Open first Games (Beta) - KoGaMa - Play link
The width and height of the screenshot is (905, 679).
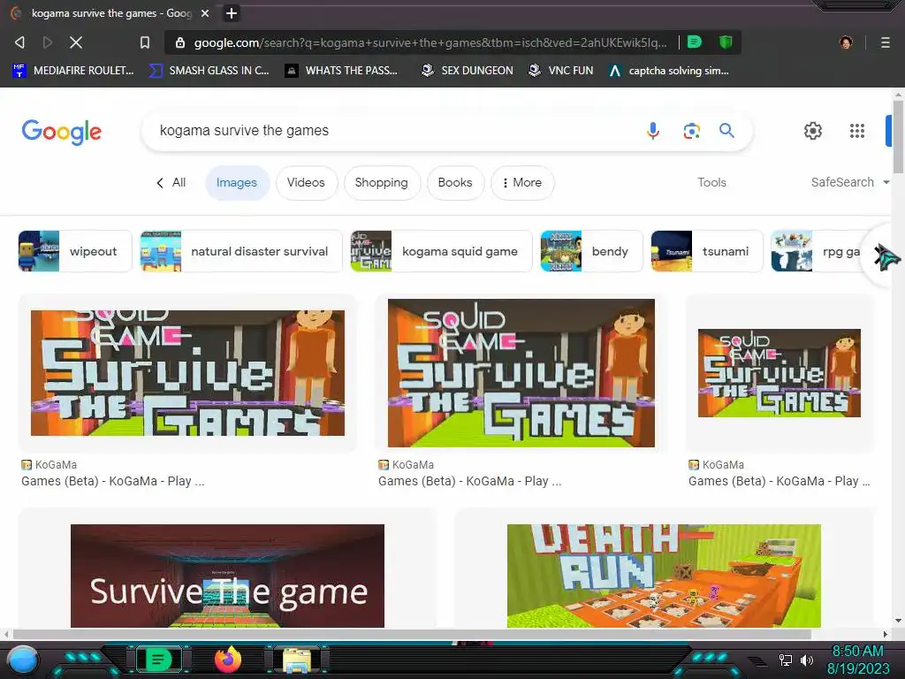[112, 481]
